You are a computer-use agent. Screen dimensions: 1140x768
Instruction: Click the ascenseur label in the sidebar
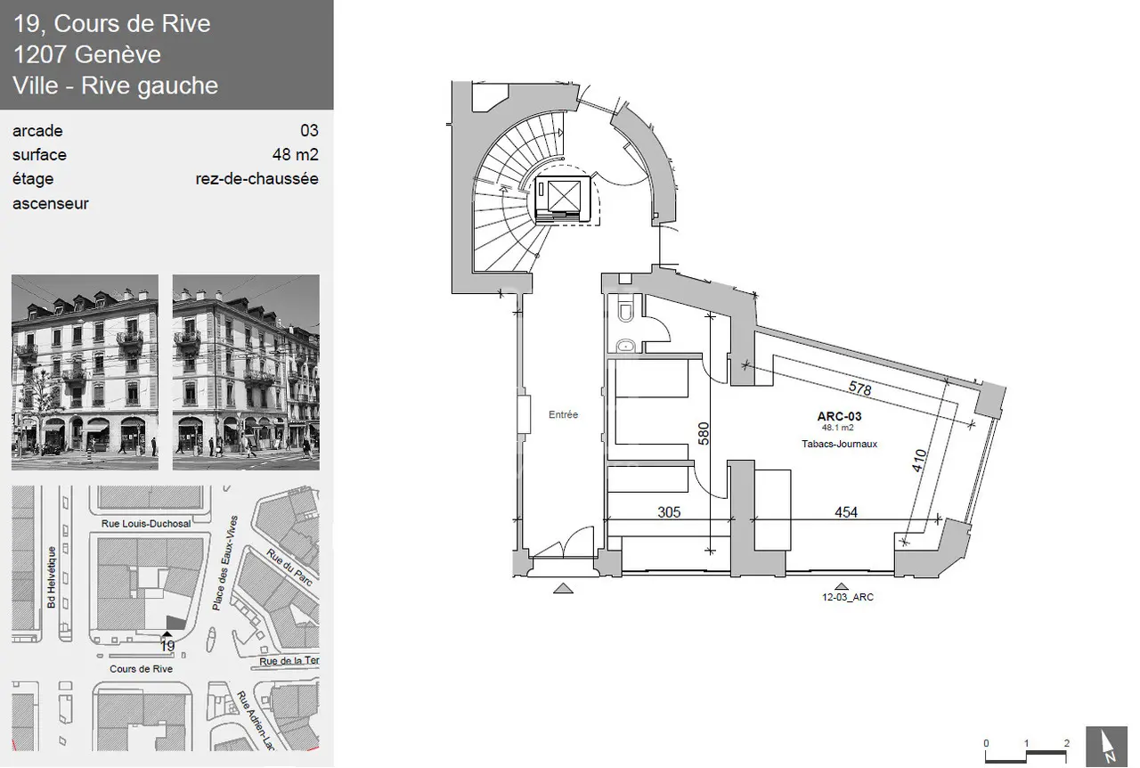pos(51,203)
